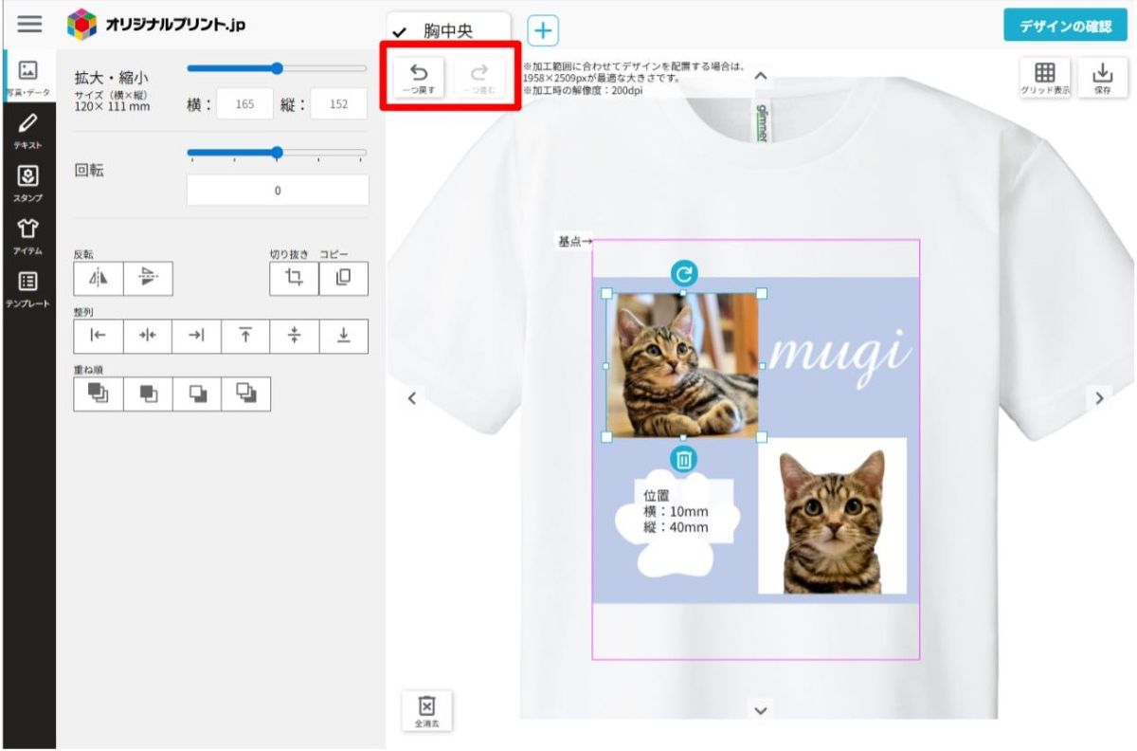Open the テキスト sidebar tab
Screen dimensions: 1137x751
[28, 128]
